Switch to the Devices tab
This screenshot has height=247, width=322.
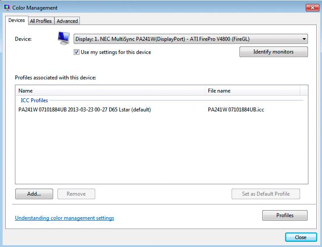click(17, 20)
